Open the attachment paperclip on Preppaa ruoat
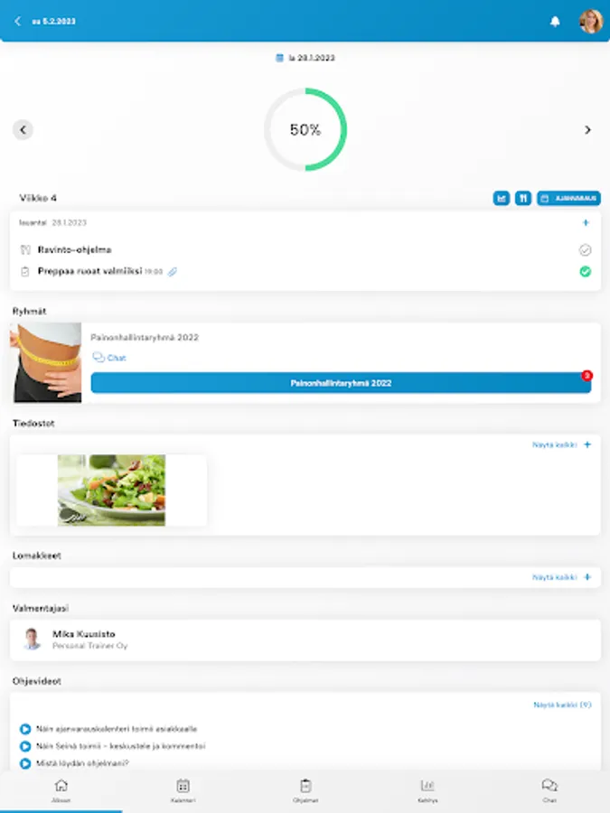The height and width of the screenshot is (813, 610). (x=173, y=272)
